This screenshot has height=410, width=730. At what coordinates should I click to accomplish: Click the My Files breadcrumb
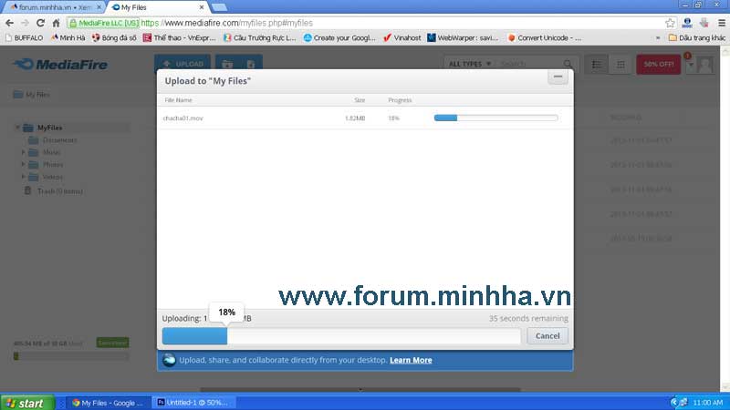tap(32, 95)
